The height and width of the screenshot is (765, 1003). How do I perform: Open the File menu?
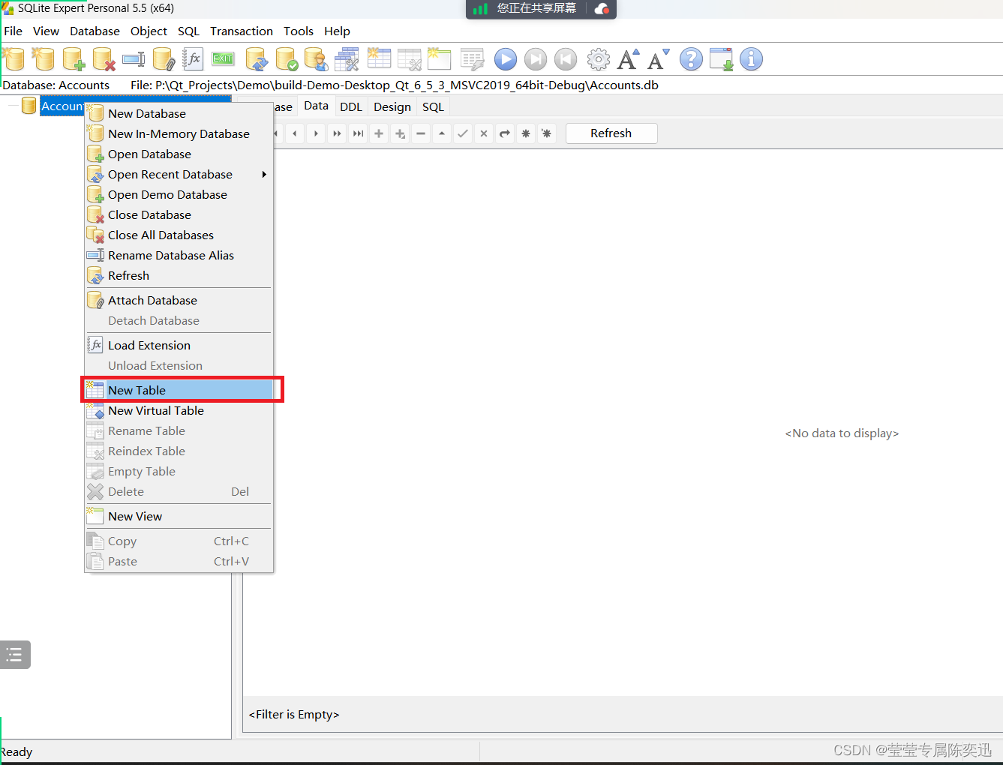click(14, 31)
